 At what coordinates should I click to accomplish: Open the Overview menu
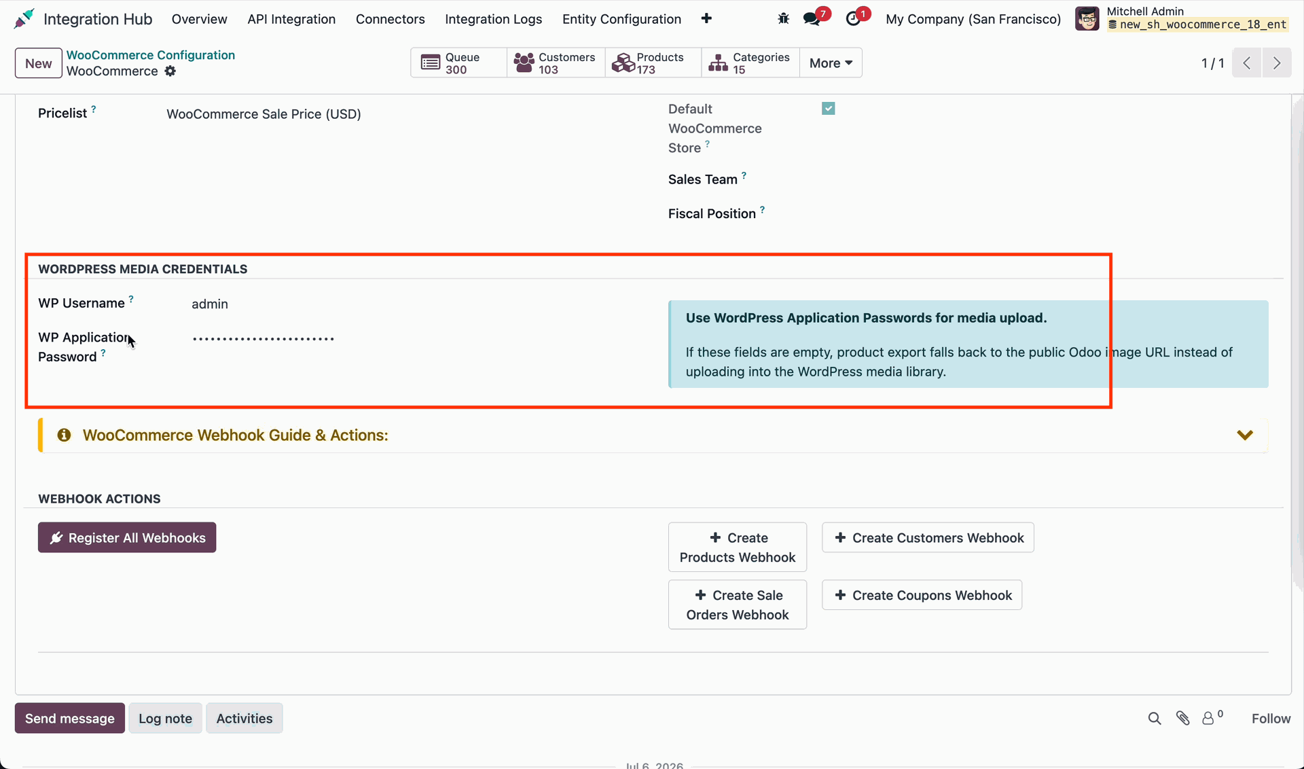pos(199,19)
